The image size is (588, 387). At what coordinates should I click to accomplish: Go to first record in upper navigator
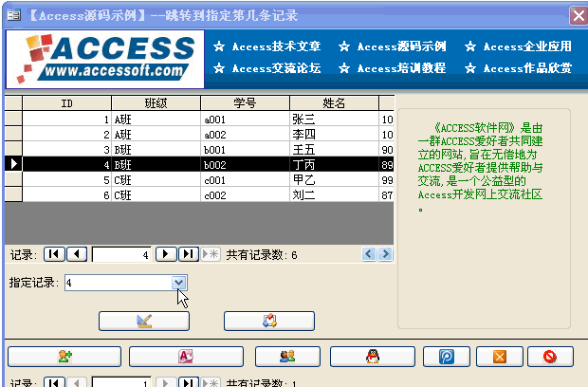coord(54,254)
